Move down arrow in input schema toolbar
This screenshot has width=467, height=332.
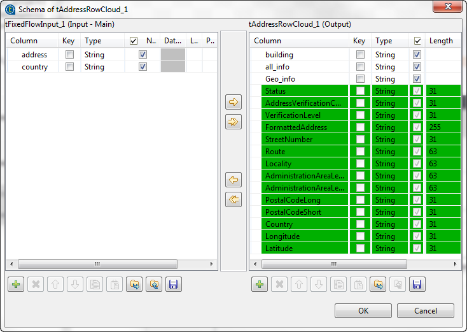point(75,284)
